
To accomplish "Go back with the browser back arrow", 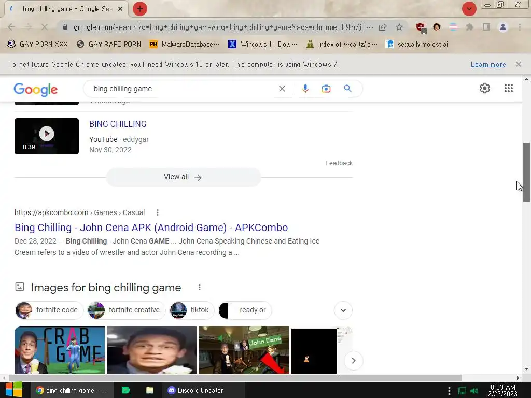I will pos(11,27).
